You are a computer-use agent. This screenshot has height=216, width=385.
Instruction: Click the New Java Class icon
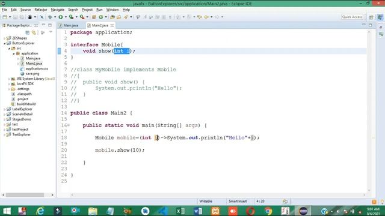click(101, 17)
